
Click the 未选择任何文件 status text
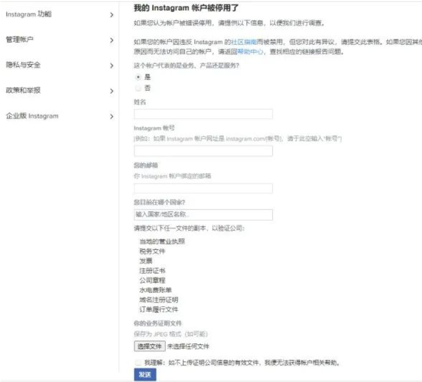(188, 347)
